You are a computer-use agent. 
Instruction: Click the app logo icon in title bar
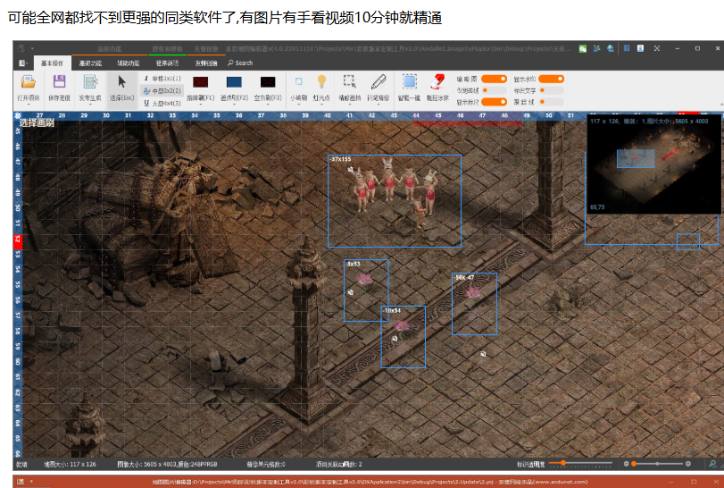pos(21,48)
